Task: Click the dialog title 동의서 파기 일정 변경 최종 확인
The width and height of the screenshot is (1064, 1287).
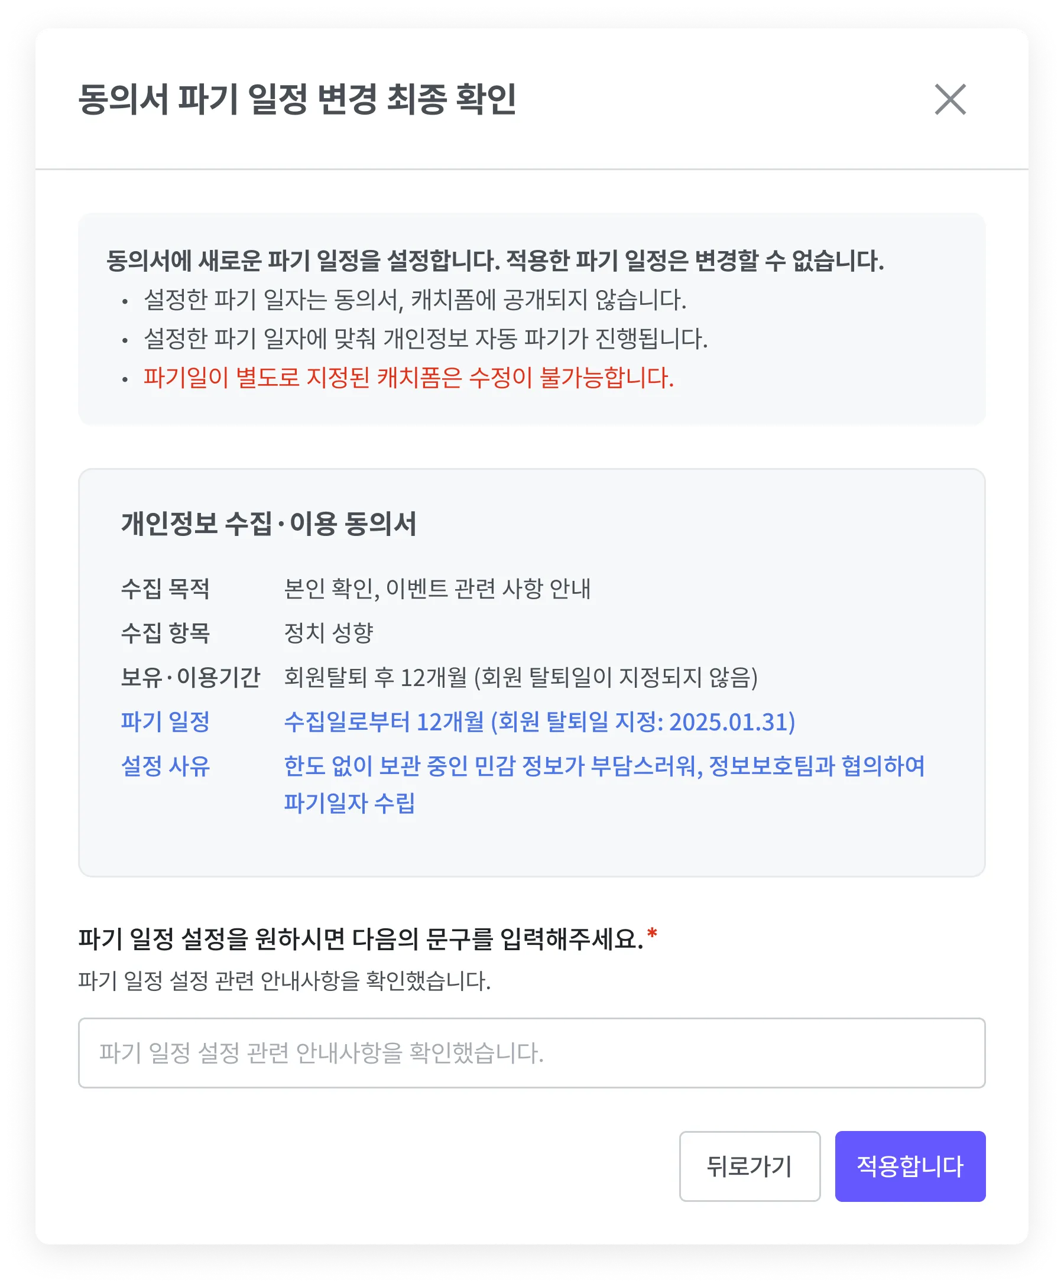Action: [297, 99]
